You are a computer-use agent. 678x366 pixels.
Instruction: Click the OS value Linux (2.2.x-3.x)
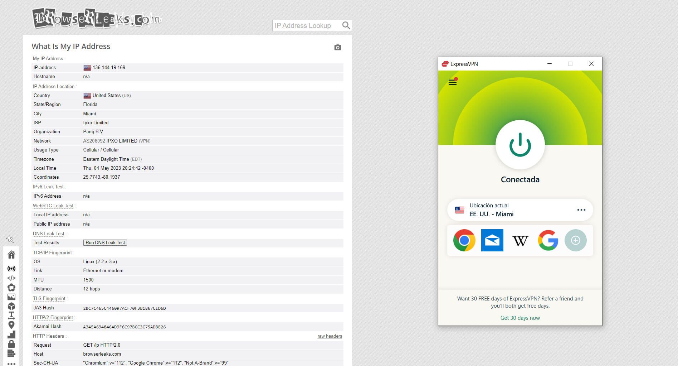click(100, 261)
